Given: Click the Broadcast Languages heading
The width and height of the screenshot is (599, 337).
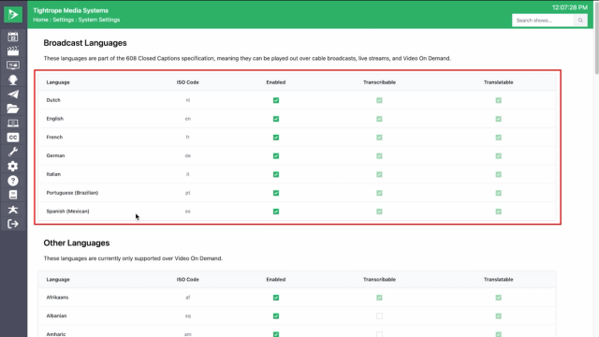Looking at the screenshot, I should (85, 43).
